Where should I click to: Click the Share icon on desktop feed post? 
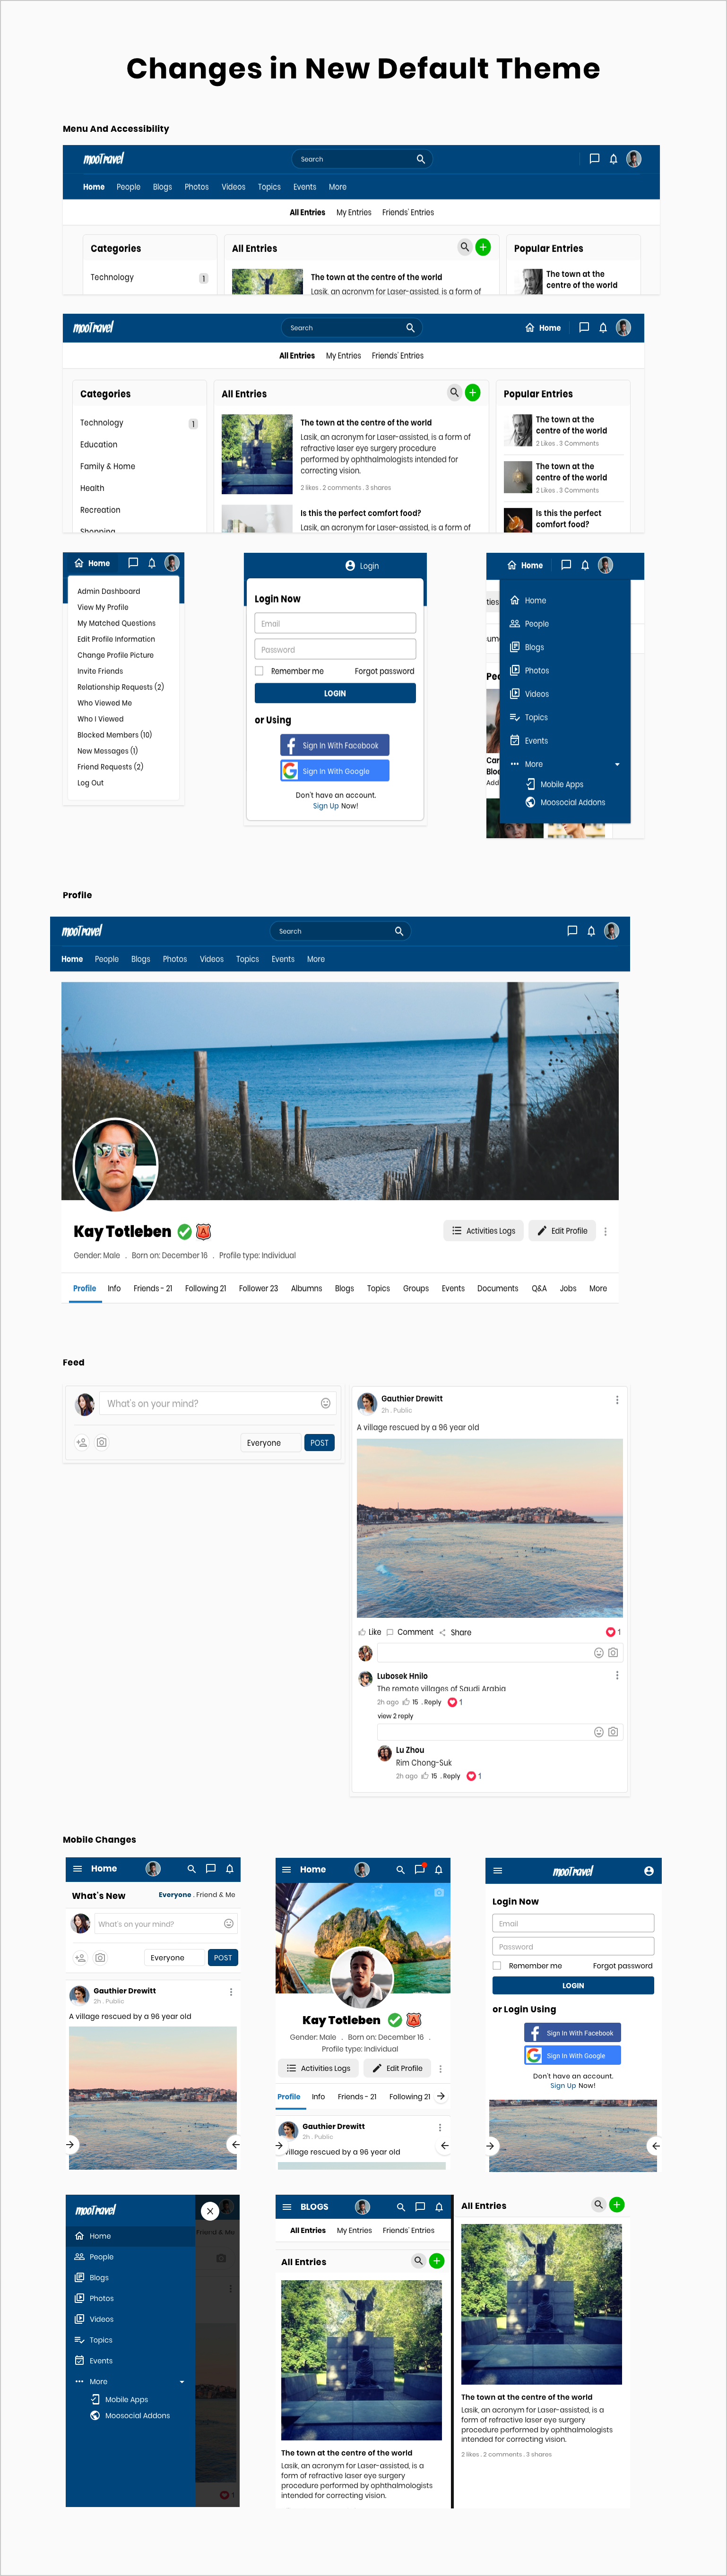[442, 1632]
